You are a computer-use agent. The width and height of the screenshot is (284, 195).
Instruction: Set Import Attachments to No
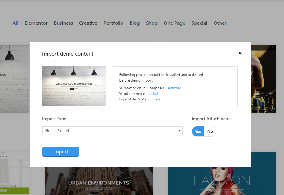click(x=210, y=131)
